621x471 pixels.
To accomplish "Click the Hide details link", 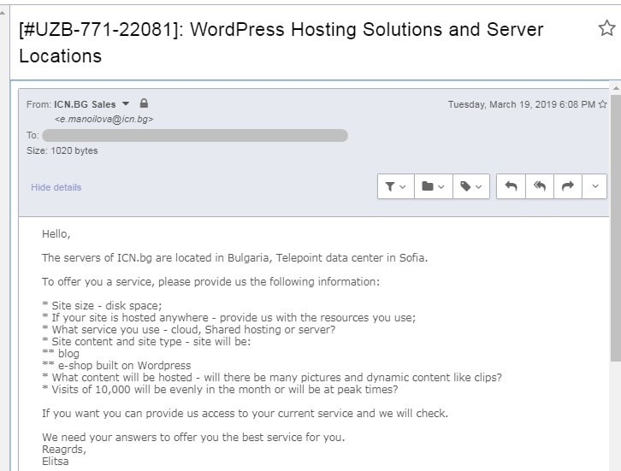I will click(56, 187).
